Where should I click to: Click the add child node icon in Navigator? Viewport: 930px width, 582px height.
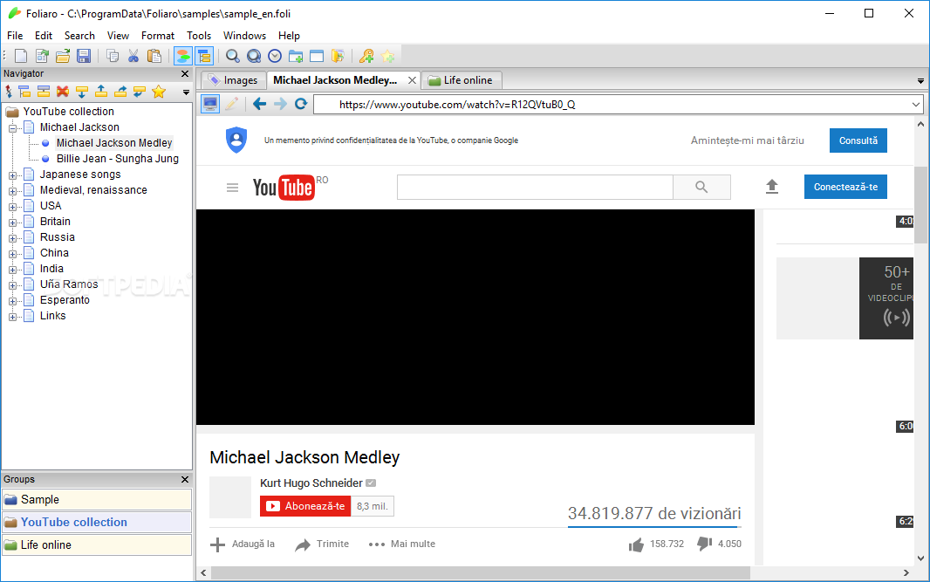point(24,92)
